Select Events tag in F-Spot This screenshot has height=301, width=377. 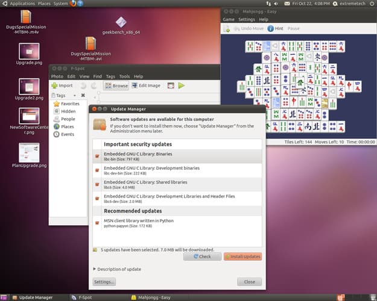click(x=64, y=134)
